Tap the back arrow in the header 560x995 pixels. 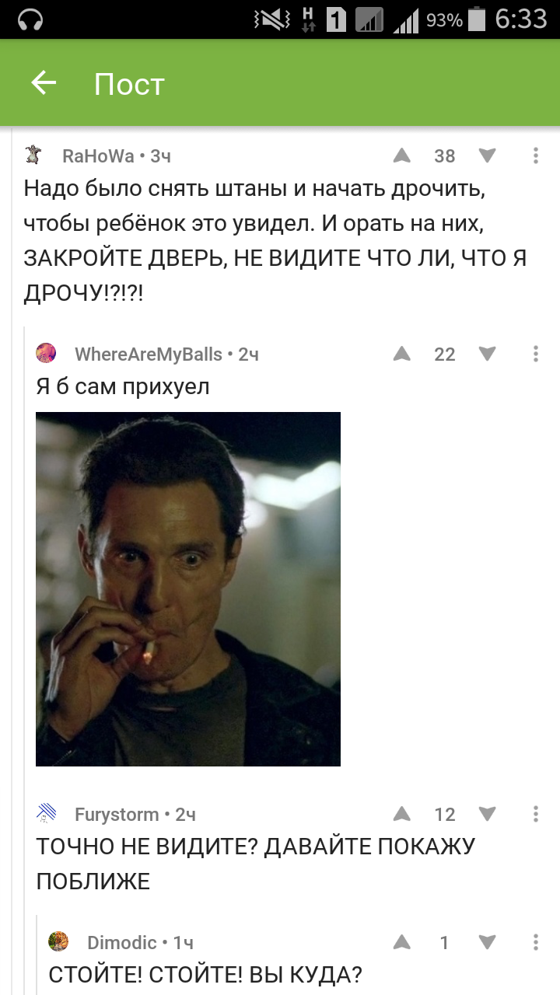click(x=44, y=82)
